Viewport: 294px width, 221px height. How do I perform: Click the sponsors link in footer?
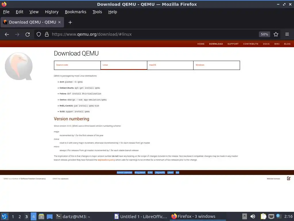65,179
